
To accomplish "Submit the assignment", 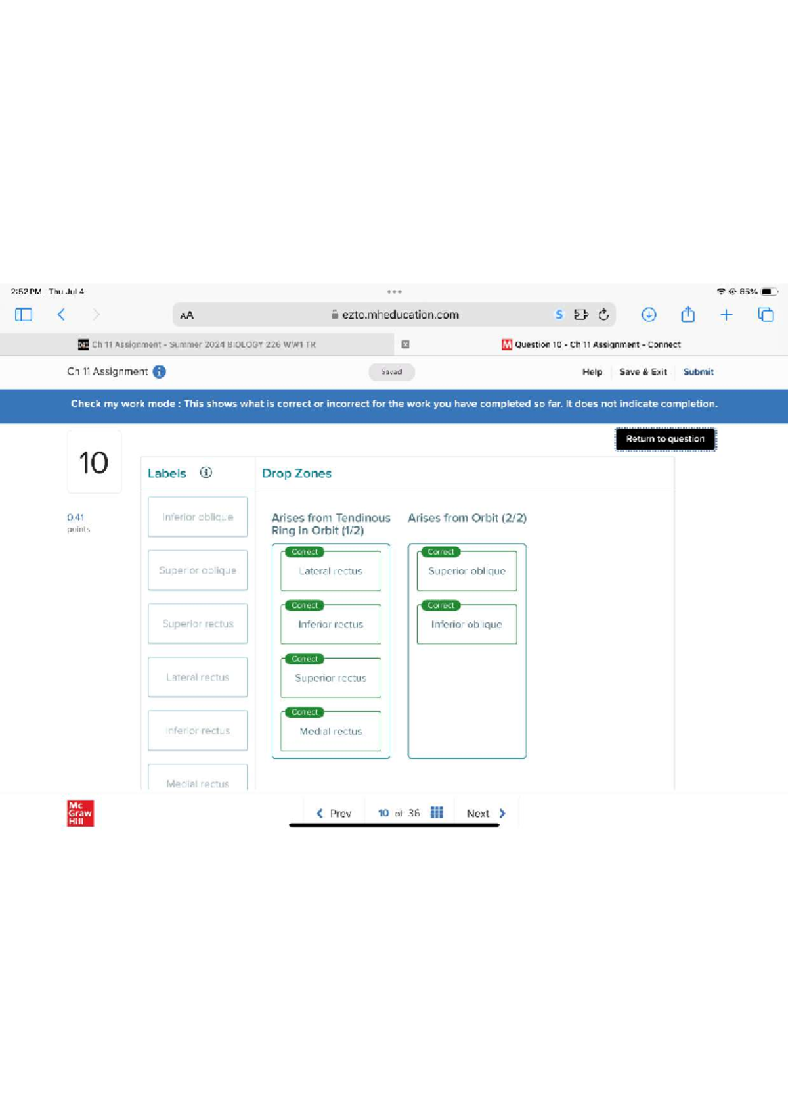I will click(698, 372).
